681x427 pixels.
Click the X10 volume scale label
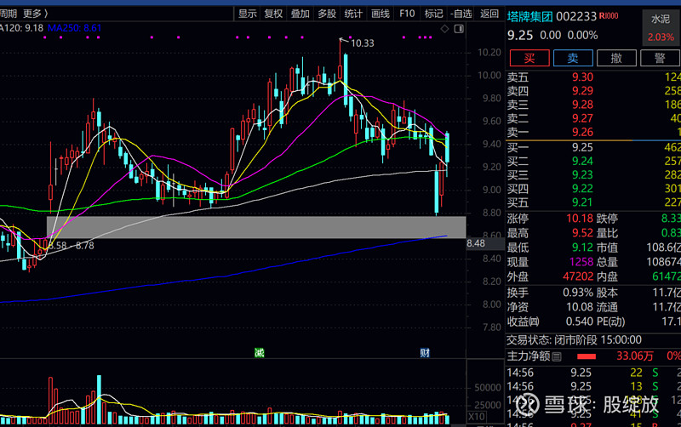click(477, 417)
